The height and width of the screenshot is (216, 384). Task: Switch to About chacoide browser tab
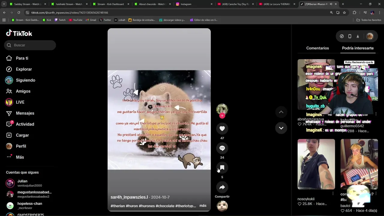(x=152, y=4)
